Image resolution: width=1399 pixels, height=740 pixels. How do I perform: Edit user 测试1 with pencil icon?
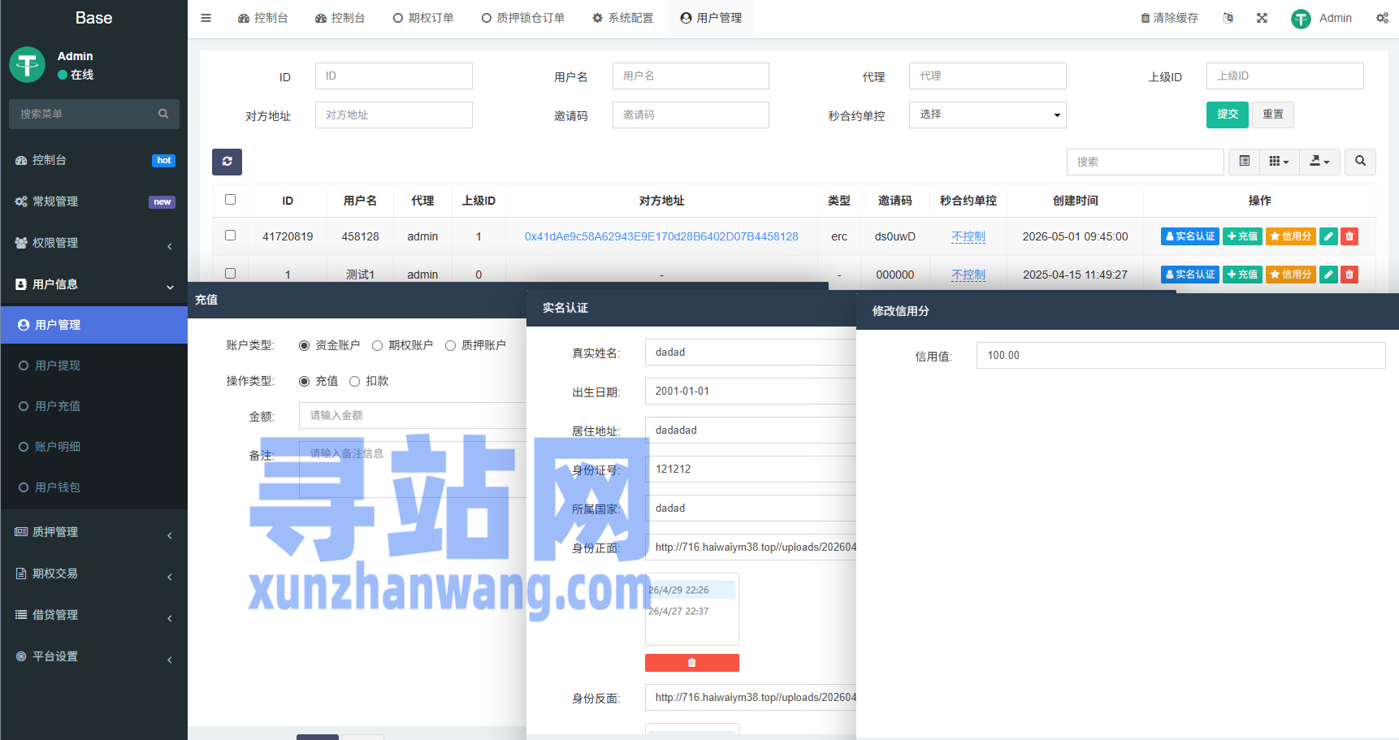(x=1328, y=275)
